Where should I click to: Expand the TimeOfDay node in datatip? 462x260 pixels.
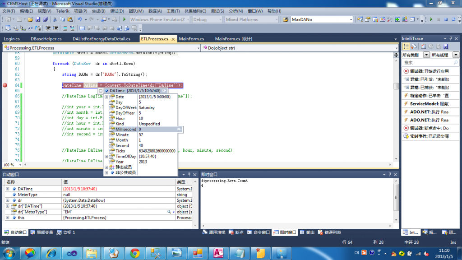click(x=106, y=156)
